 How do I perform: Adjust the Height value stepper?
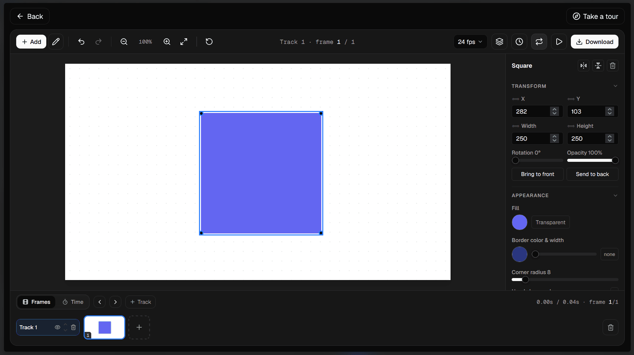pos(610,138)
